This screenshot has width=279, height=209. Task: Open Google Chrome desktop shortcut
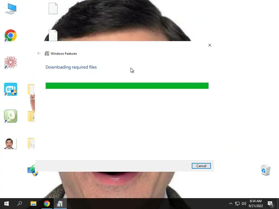[11, 36]
